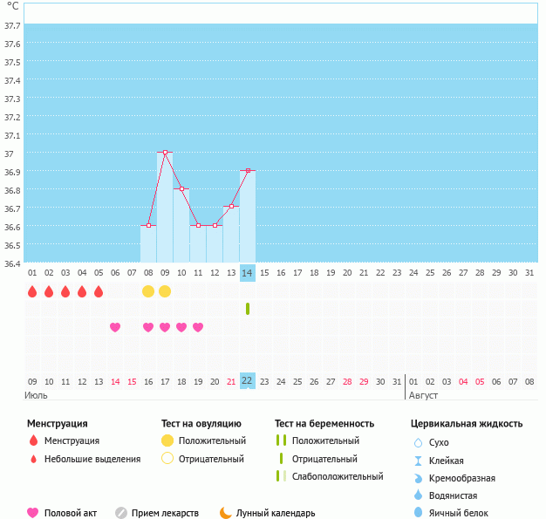The image size is (546, 519).
Task: Click the 'Прием лекарств' legend label
Action: click(165, 513)
